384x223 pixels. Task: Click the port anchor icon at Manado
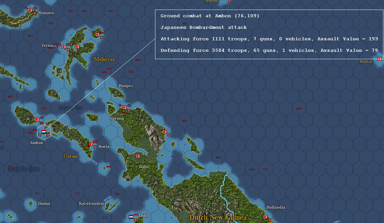[26, 8]
